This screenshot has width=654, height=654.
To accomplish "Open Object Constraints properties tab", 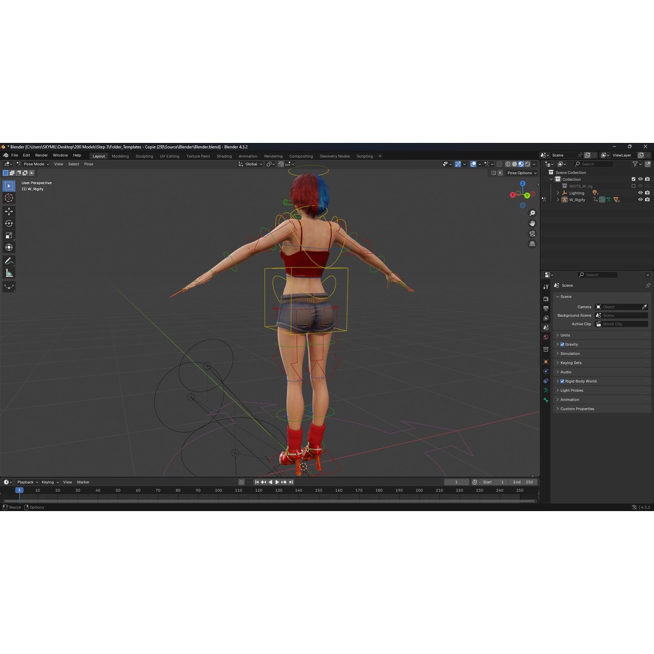I will pyautogui.click(x=546, y=381).
